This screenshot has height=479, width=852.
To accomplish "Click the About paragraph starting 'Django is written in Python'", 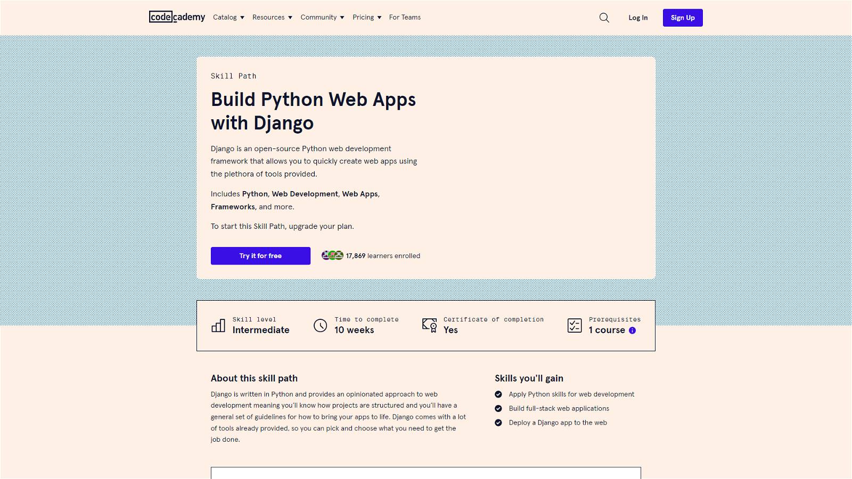I will pyautogui.click(x=338, y=417).
